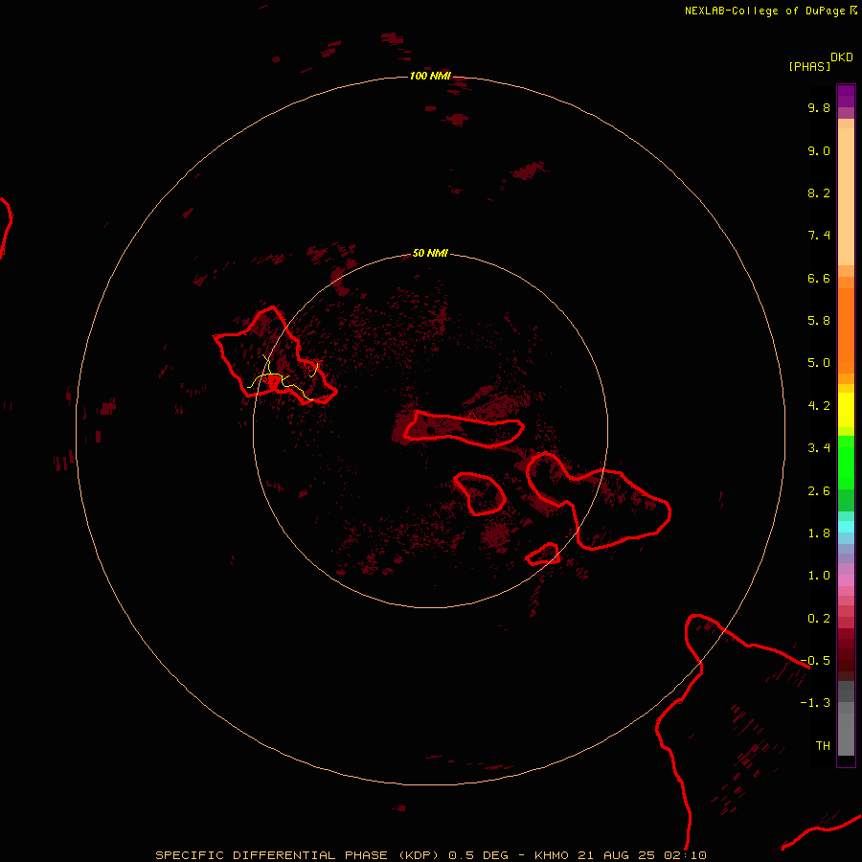
Task: Click the 1.0 value on color scale
Action: point(819,576)
